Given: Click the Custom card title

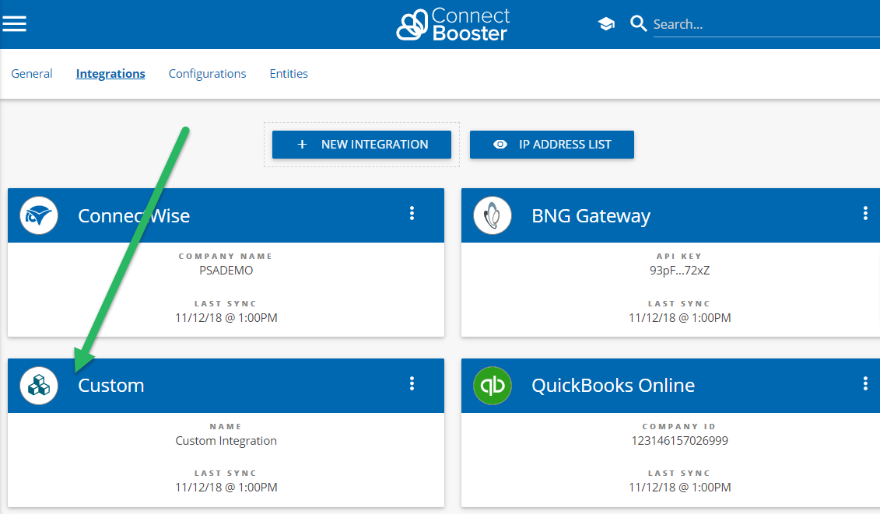Looking at the screenshot, I should pos(111,386).
